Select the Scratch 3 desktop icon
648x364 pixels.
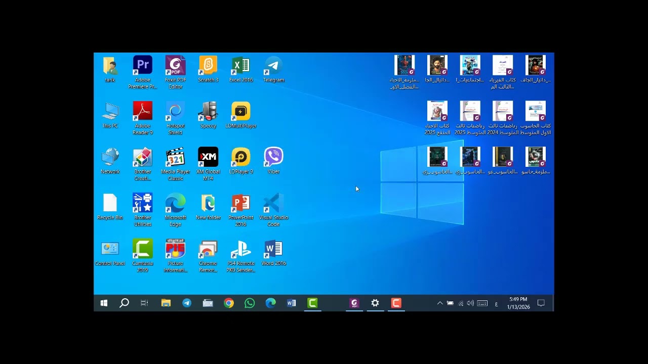pyautogui.click(x=208, y=69)
